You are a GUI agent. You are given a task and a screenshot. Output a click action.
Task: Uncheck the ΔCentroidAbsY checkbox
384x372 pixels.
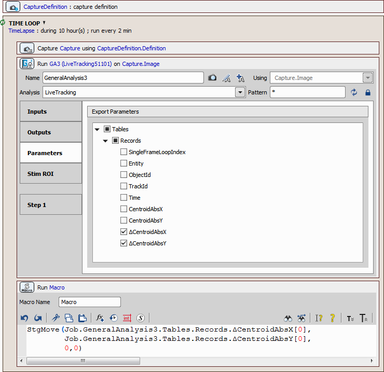[x=124, y=243]
